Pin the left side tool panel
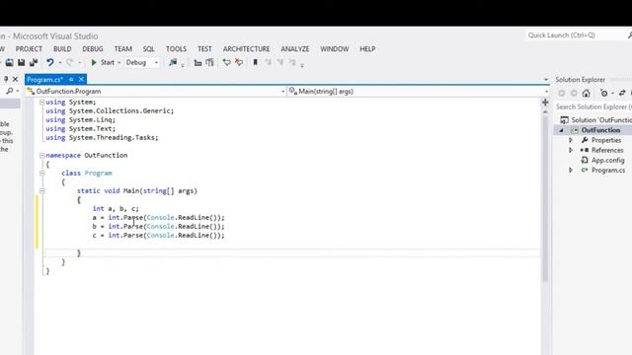The height and width of the screenshot is (355, 632). (6, 79)
